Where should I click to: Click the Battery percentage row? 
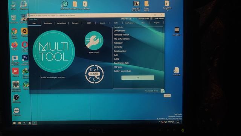(x=122, y=71)
